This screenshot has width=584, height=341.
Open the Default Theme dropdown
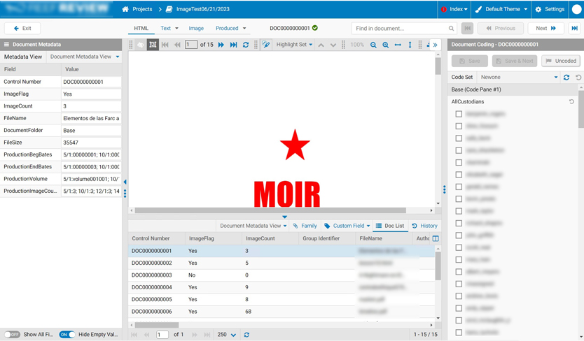[x=501, y=9]
